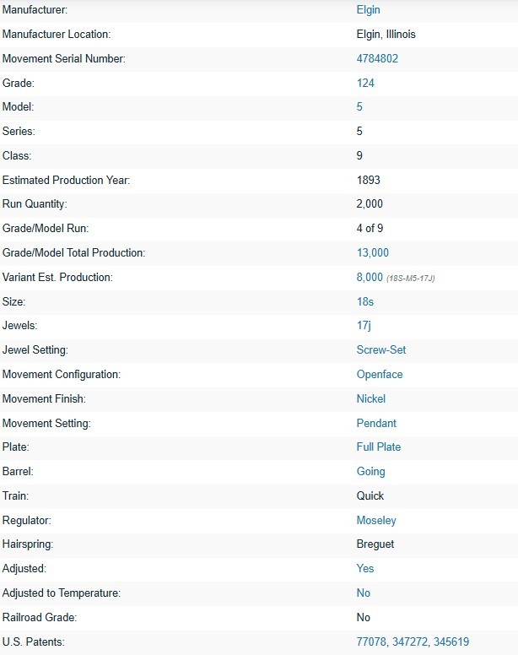Image resolution: width=518 pixels, height=655 pixels.
Task: Select the Model 5 link
Action: click(359, 107)
